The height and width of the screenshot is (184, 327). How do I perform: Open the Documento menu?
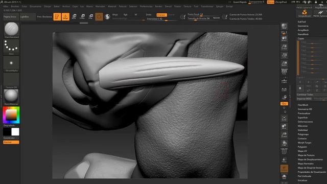[x=35, y=7]
